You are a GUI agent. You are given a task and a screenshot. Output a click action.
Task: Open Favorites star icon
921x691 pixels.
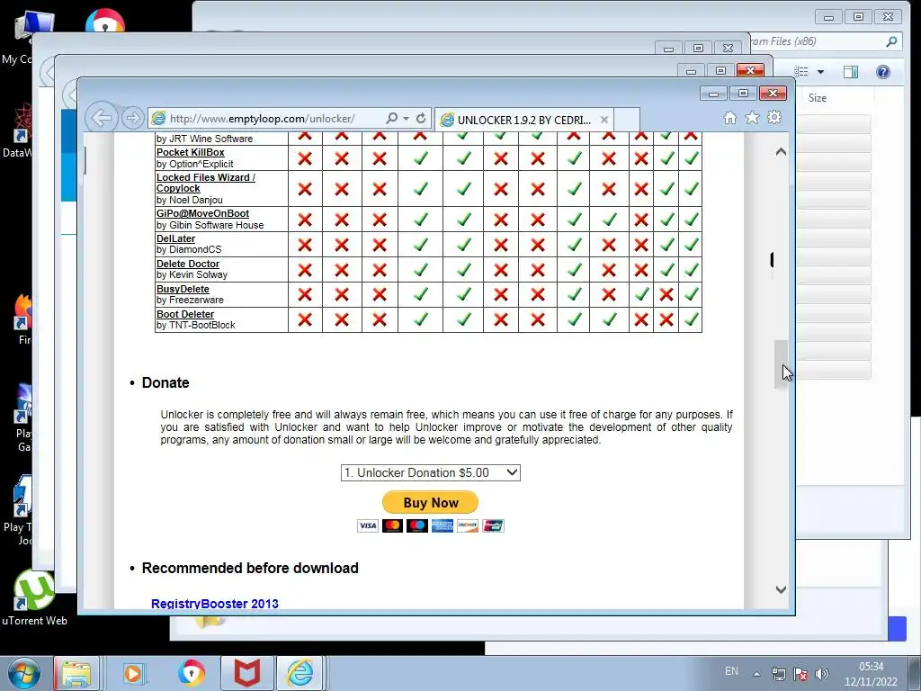[x=752, y=118]
